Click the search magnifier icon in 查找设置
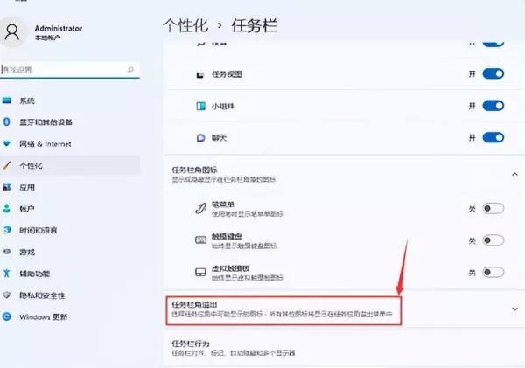This screenshot has height=368, width=525. [x=130, y=70]
